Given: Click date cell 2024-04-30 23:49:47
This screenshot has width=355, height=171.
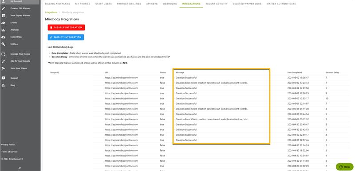Looking at the screenshot, I should [298, 124].
